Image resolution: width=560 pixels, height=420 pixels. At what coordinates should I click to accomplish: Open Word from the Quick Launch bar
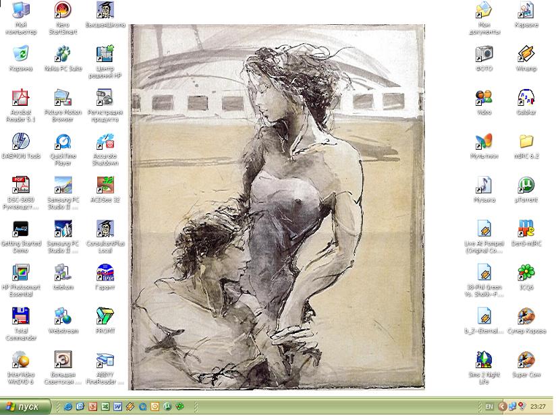(x=117, y=407)
